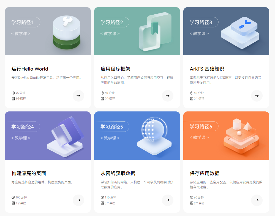Click the course list icon beside 3个课程 under 运行Hello World
Screen dimensions: 275x216
13,99
